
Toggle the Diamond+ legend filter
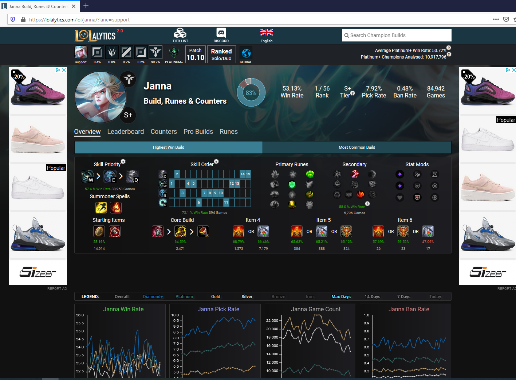(153, 297)
